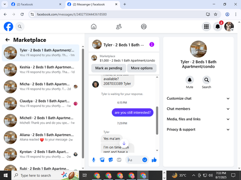The height and width of the screenshot is (180, 241).
Task: Open a new browser tab
Action: [125, 4]
